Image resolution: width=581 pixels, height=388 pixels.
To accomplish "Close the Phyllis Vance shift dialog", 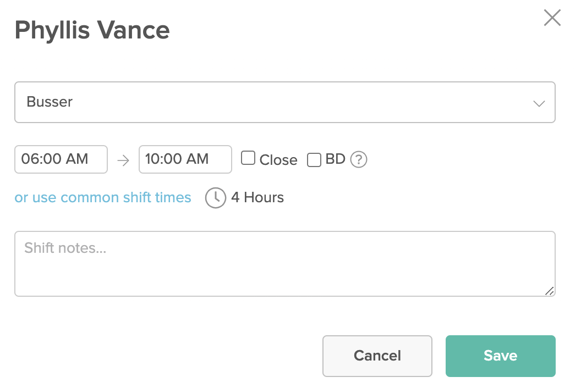I will [552, 18].
